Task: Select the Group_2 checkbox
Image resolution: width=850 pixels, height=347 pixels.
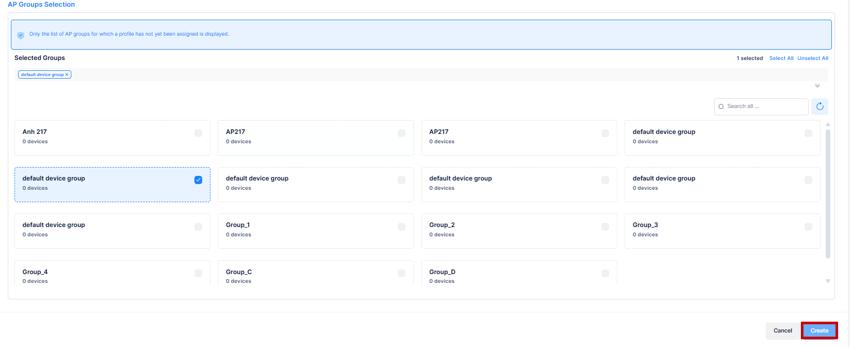Action: point(605,227)
